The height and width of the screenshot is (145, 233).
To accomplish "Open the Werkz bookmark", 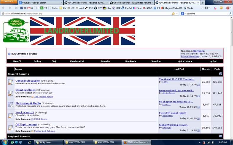I will tap(188, 8).
